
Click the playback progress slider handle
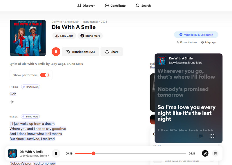(93, 153)
